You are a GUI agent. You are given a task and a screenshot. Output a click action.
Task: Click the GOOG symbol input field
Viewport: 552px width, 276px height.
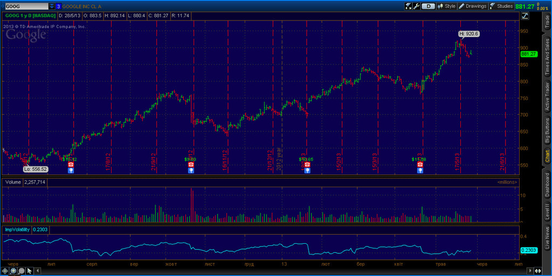click(x=26, y=6)
